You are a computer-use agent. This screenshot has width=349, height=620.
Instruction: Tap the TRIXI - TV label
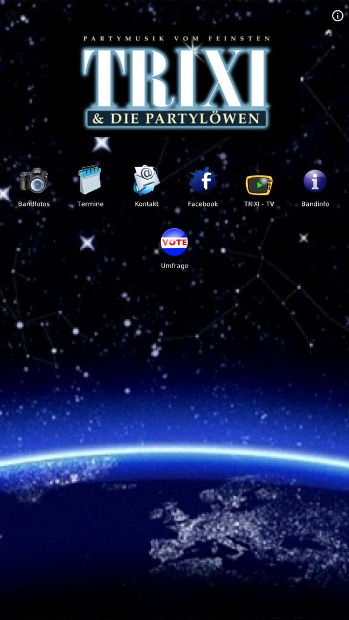(x=259, y=204)
